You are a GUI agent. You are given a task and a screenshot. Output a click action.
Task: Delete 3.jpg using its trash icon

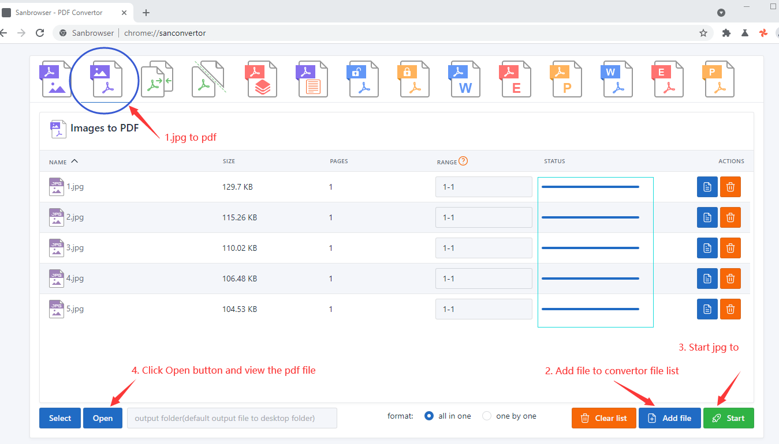coord(730,248)
